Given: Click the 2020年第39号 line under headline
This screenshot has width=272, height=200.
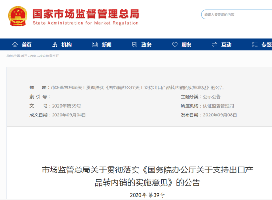Looking at the screenshot, I should point(147,195).
